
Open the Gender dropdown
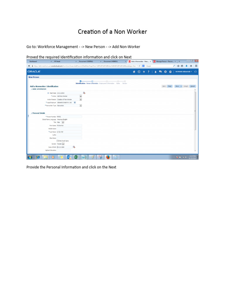pos(63,144)
